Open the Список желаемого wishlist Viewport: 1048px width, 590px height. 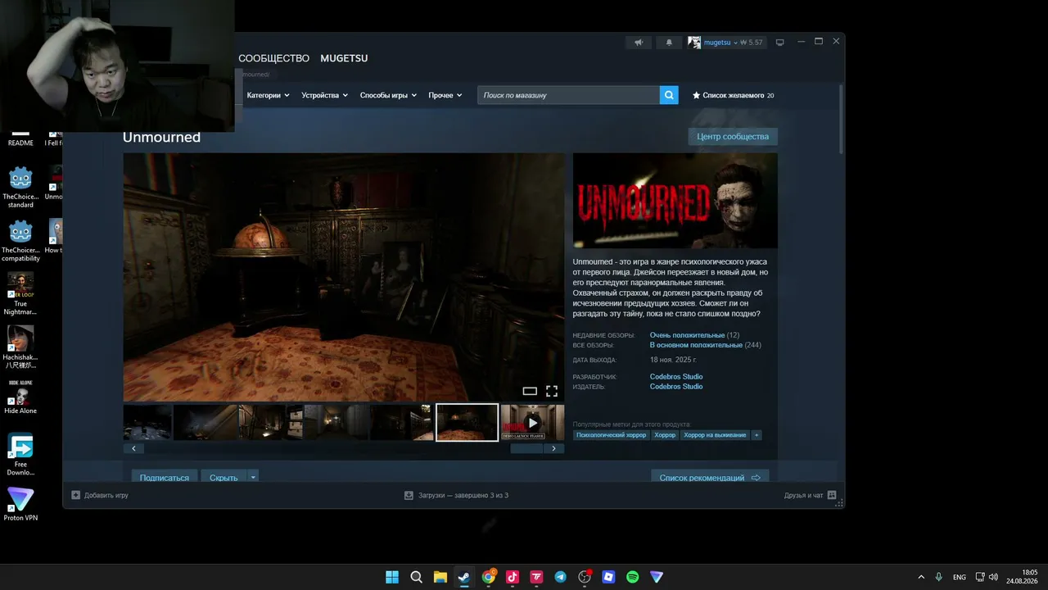[733, 95]
